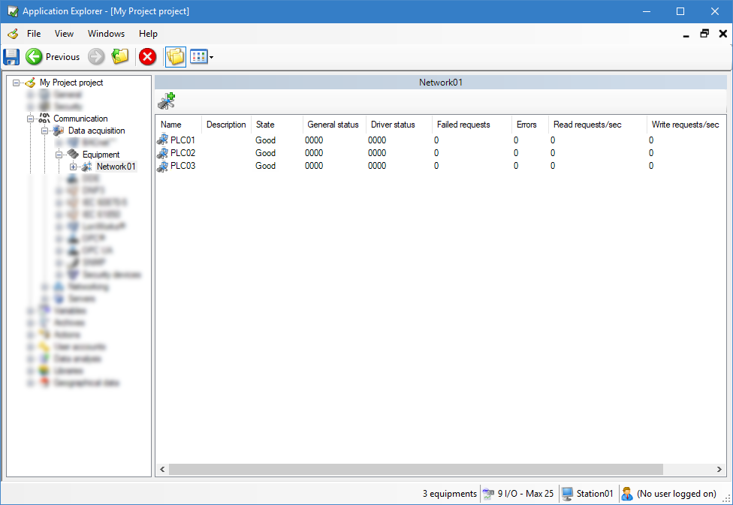Collapse the Communication tree node
The image size is (733, 505).
[x=31, y=119]
